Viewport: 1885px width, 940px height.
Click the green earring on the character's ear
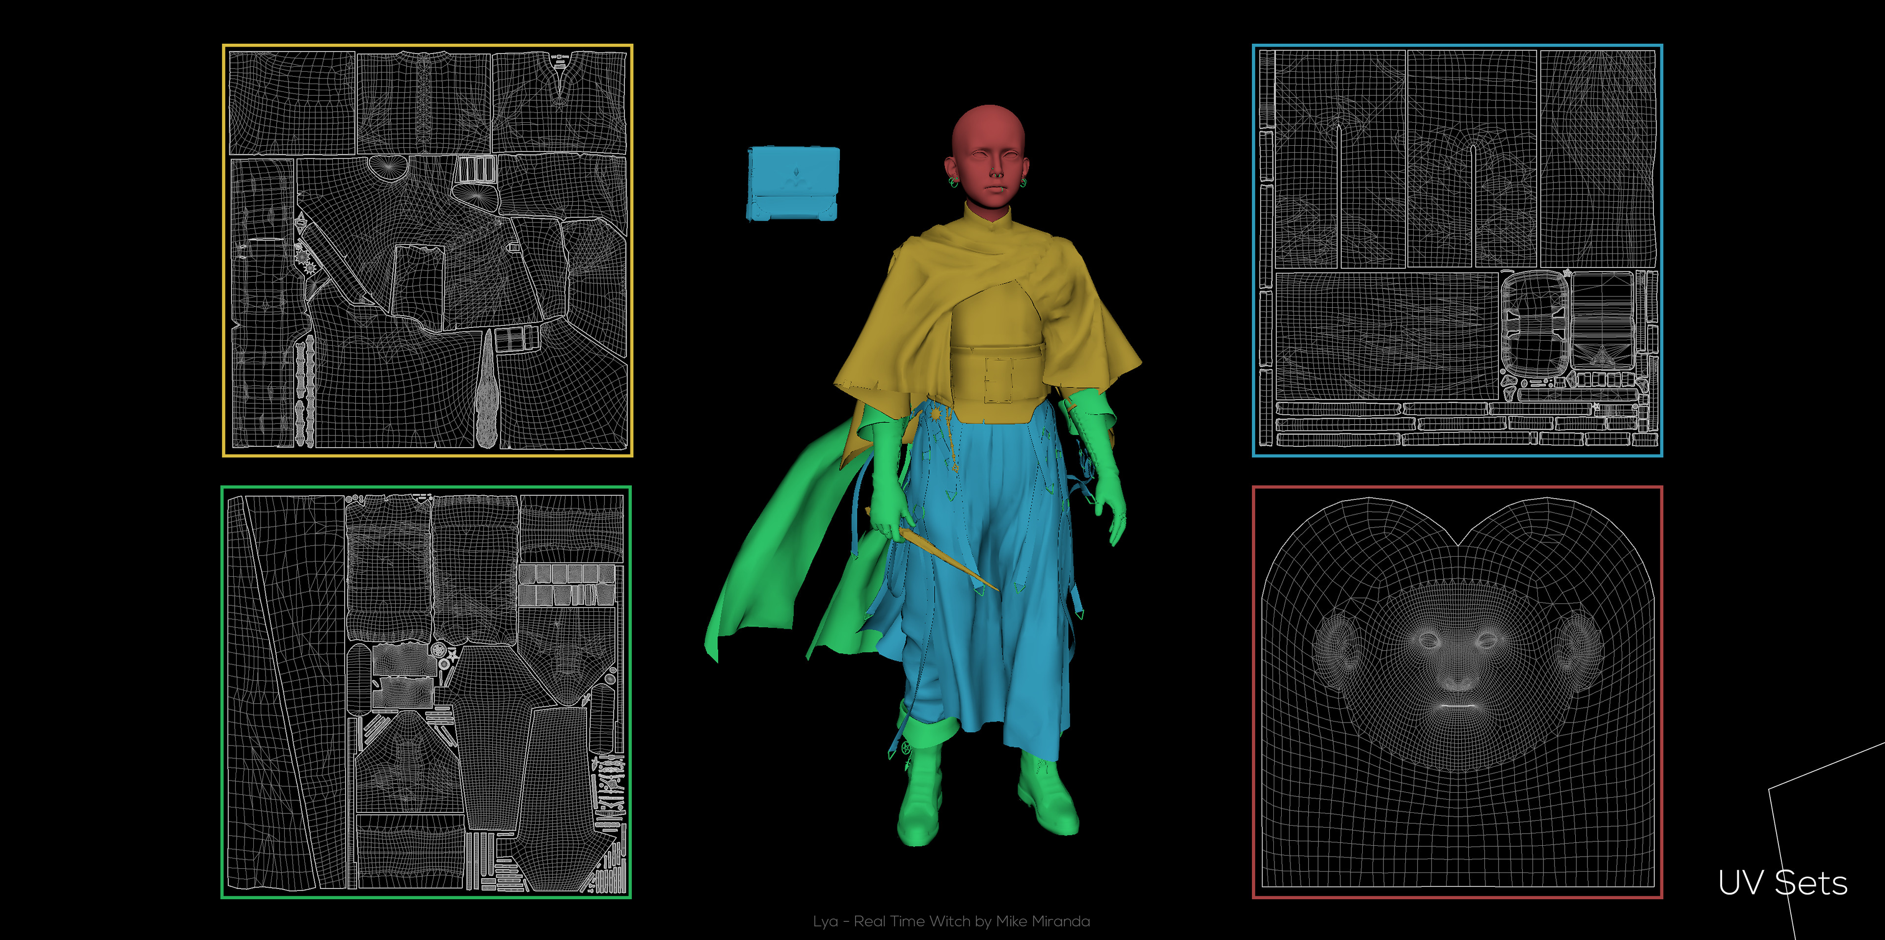click(x=954, y=182)
